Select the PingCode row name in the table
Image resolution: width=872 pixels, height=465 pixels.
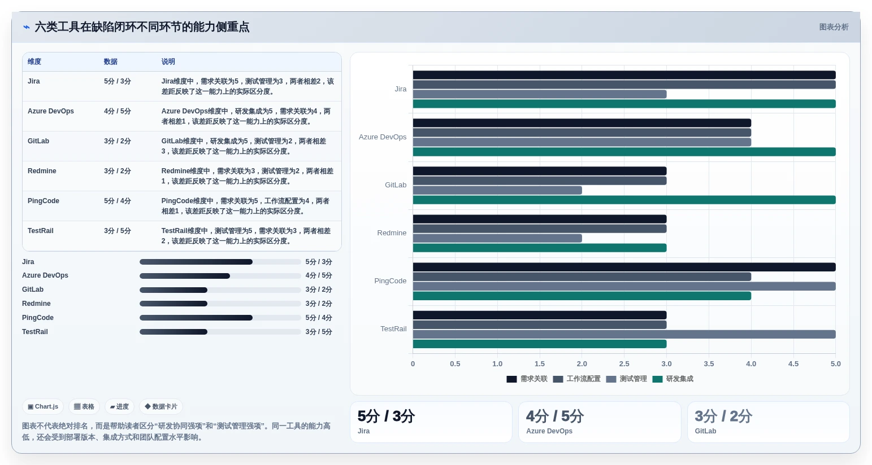[44, 201]
